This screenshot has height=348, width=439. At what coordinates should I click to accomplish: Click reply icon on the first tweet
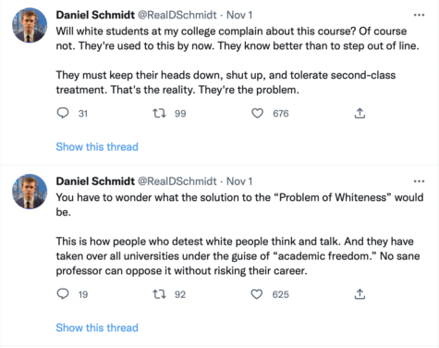point(63,113)
